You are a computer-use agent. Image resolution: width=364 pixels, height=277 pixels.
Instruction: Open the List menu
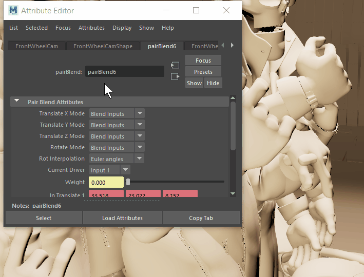click(x=13, y=28)
